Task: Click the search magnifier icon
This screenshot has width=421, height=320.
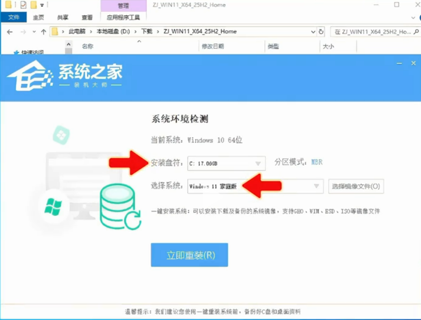Action: tap(417, 32)
